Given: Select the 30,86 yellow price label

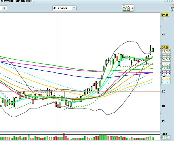Looking at the screenshot, I should point(165,15).
